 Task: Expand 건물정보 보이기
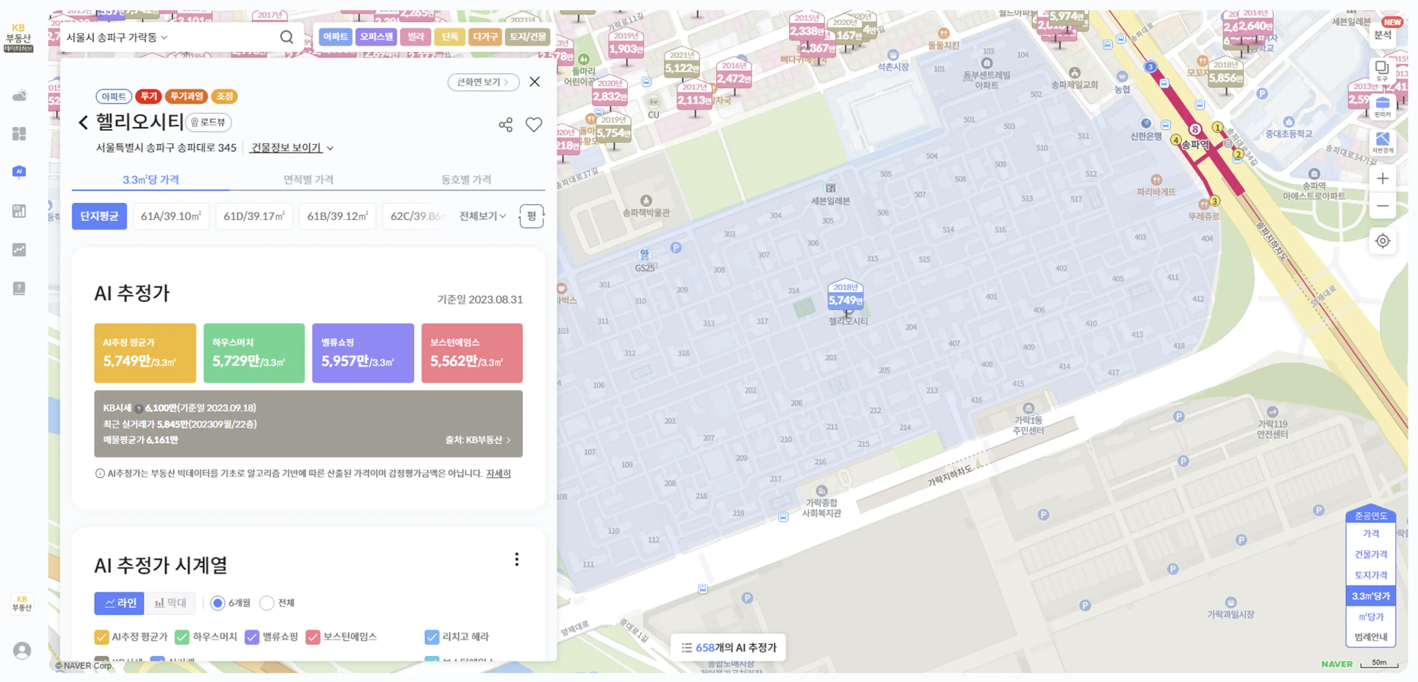292,148
